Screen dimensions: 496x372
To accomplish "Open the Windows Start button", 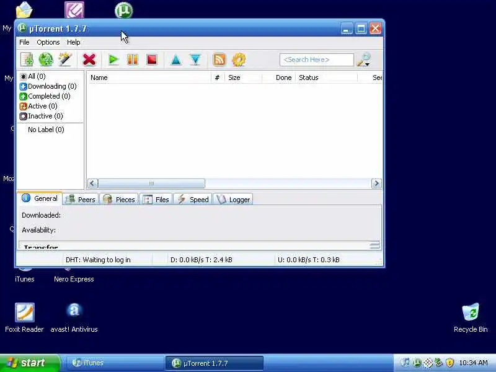I will 30,363.
